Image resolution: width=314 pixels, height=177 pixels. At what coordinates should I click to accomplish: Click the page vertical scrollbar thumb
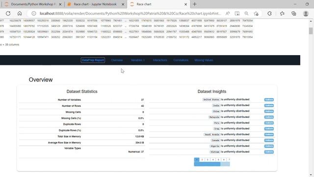tap(311, 31)
